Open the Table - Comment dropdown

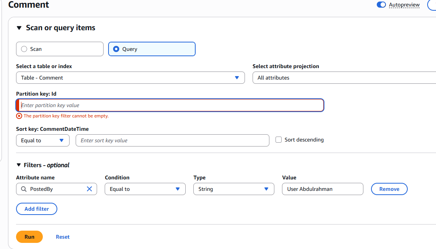click(130, 78)
